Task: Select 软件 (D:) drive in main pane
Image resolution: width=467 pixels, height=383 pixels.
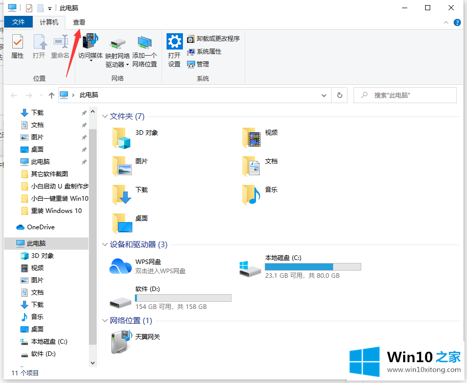Action: pos(170,298)
